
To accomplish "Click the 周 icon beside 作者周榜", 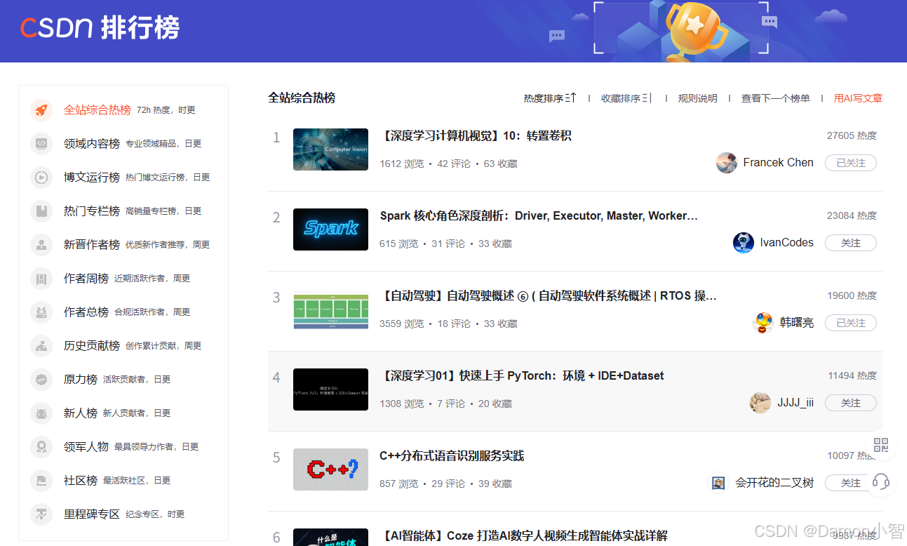I will tap(41, 279).
